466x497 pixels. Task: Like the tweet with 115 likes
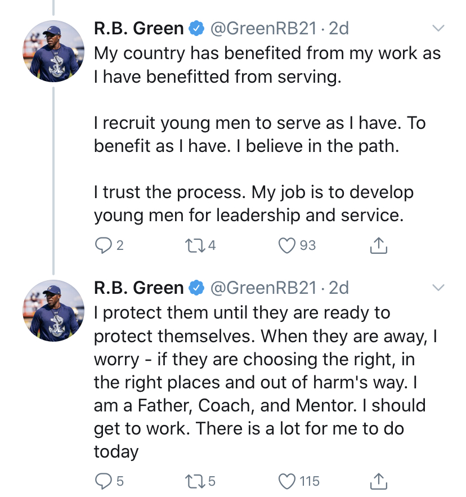pos(288,481)
